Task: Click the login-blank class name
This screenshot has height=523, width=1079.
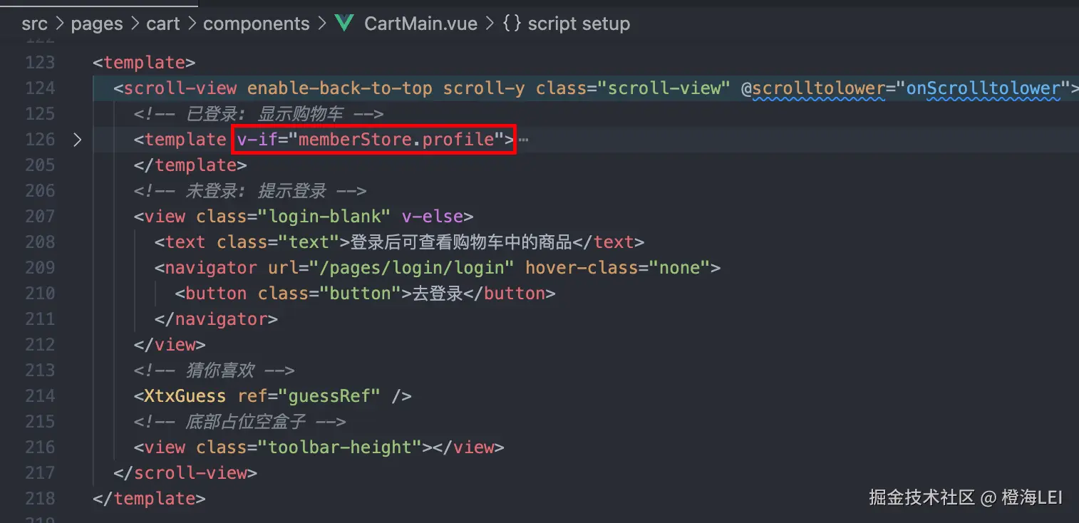Action: pyautogui.click(x=324, y=217)
